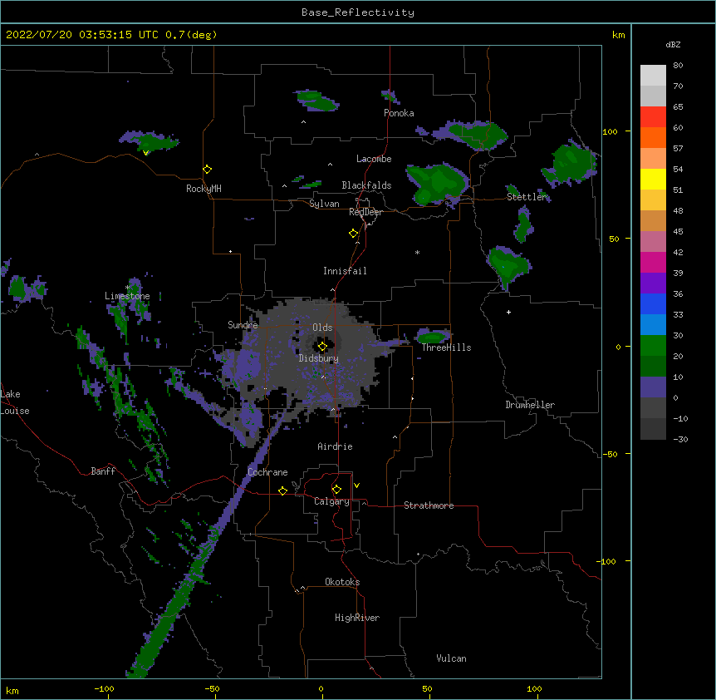The width and height of the screenshot is (716, 700).
Task: Click the 39 dBZ magenta legend swatch
Action: coord(653,262)
